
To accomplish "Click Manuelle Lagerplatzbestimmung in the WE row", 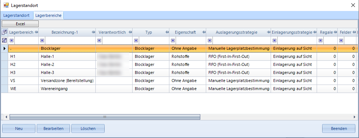I will coord(238,89).
